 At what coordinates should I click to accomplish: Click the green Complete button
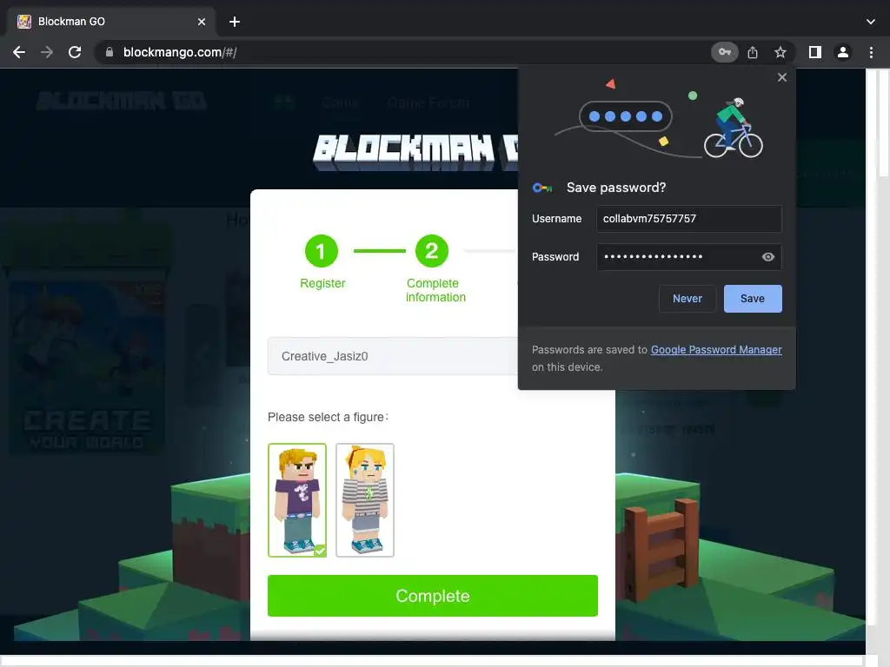433,596
